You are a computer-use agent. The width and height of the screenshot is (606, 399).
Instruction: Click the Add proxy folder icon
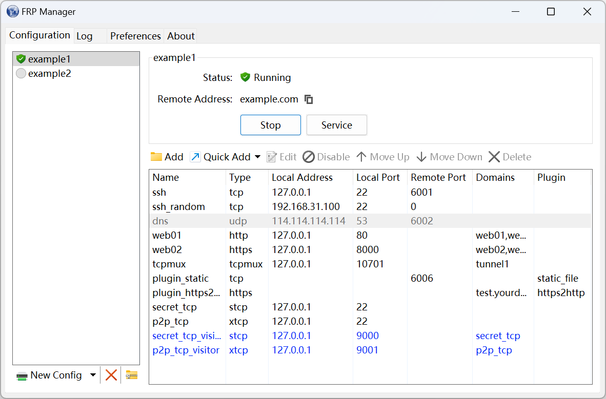156,157
